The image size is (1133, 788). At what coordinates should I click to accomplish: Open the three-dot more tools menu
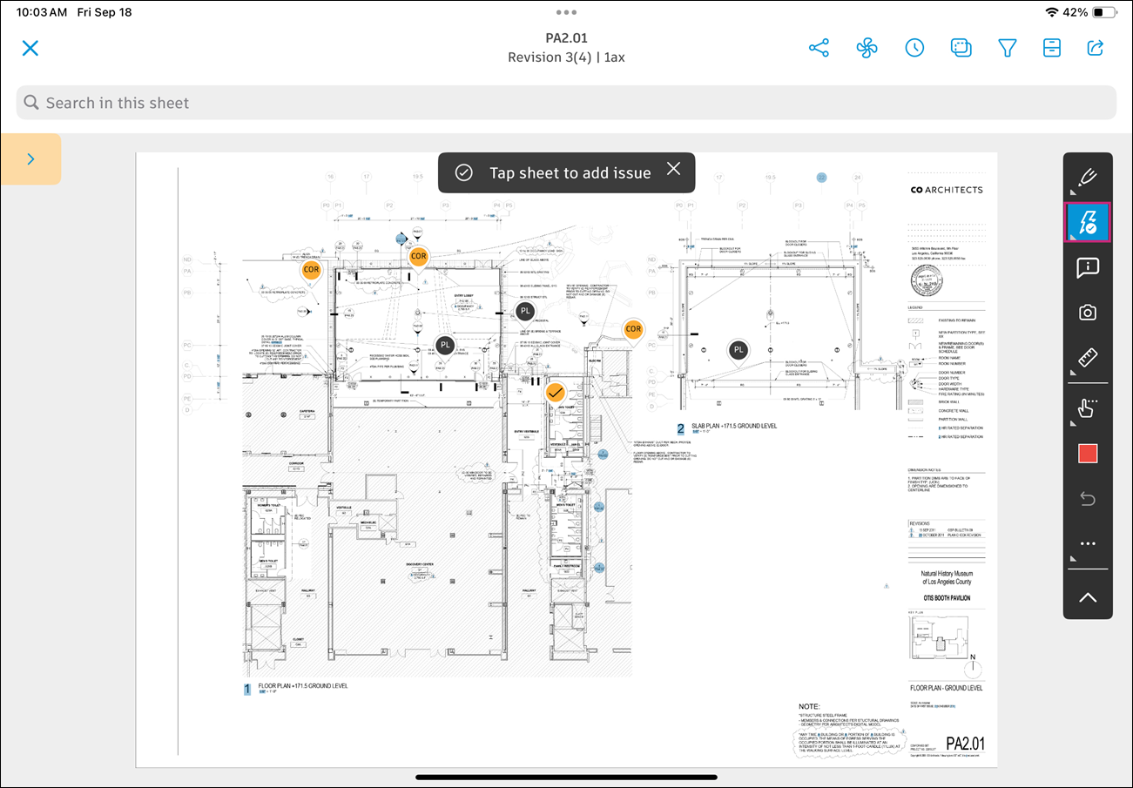tap(1088, 544)
